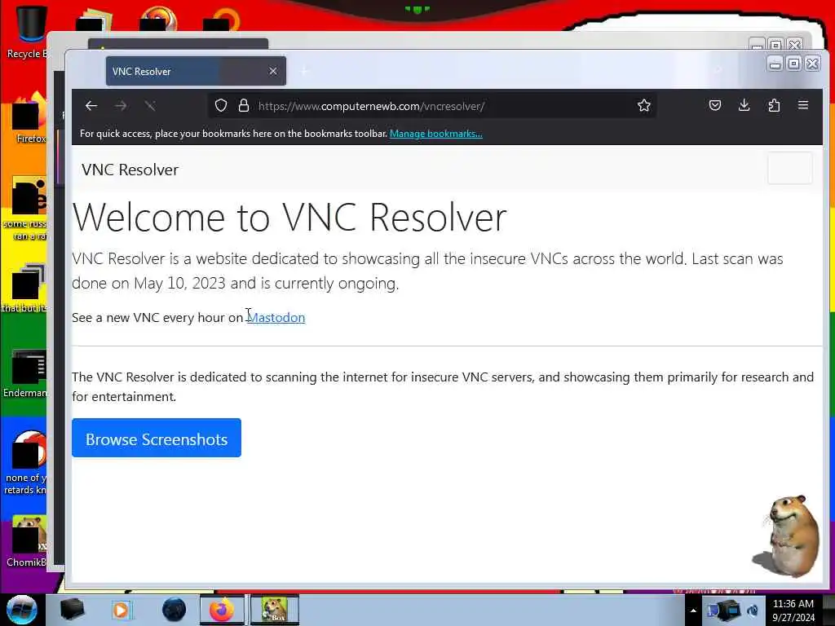Image resolution: width=835 pixels, height=626 pixels.
Task: Click the hamster desktop mascot
Action: coord(787,536)
